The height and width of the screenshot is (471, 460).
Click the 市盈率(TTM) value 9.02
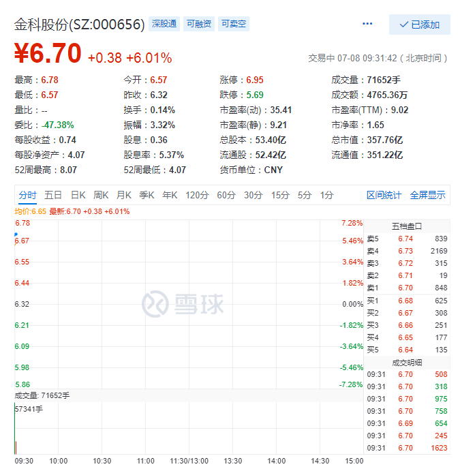pos(399,110)
